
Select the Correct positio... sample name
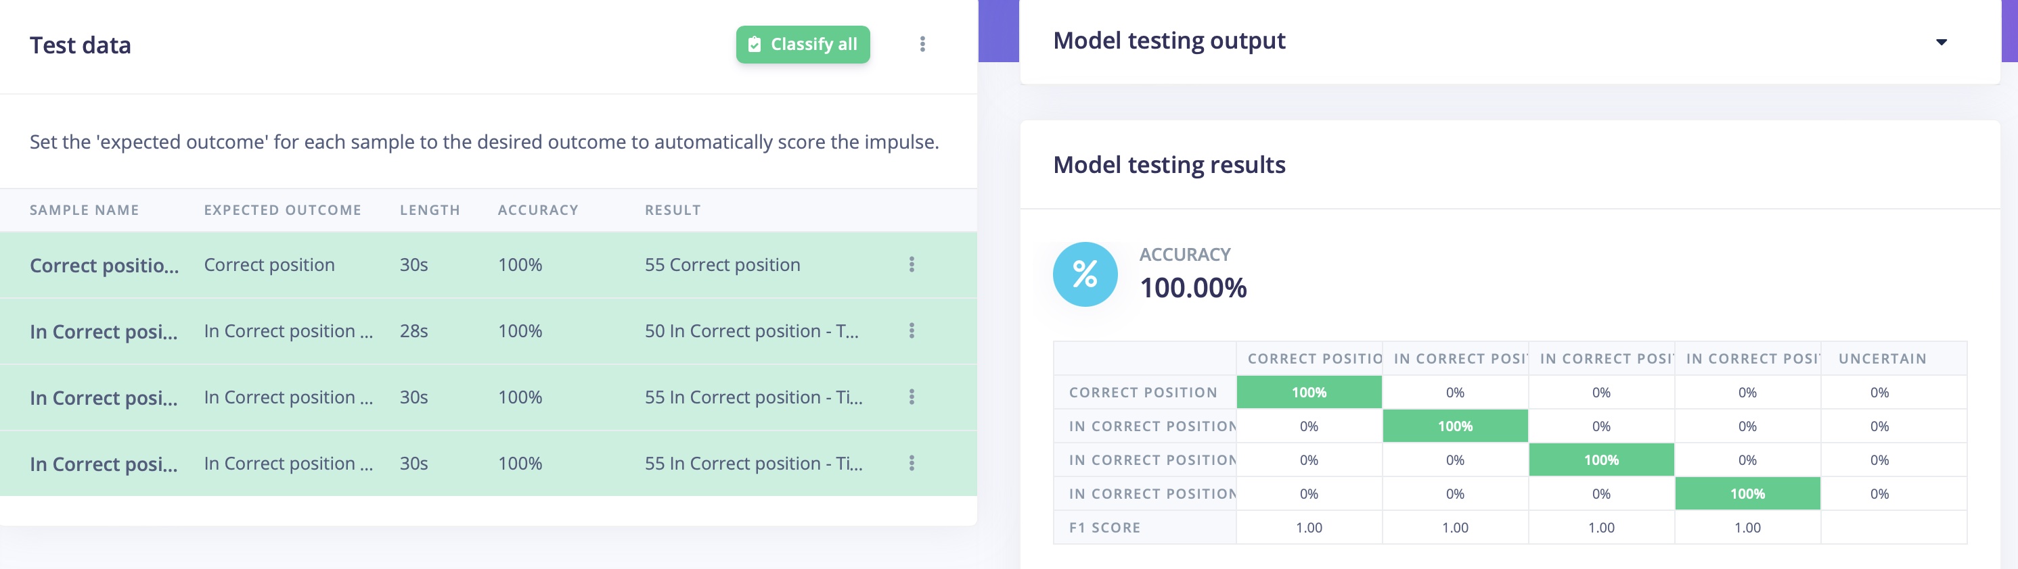pyautogui.click(x=104, y=266)
